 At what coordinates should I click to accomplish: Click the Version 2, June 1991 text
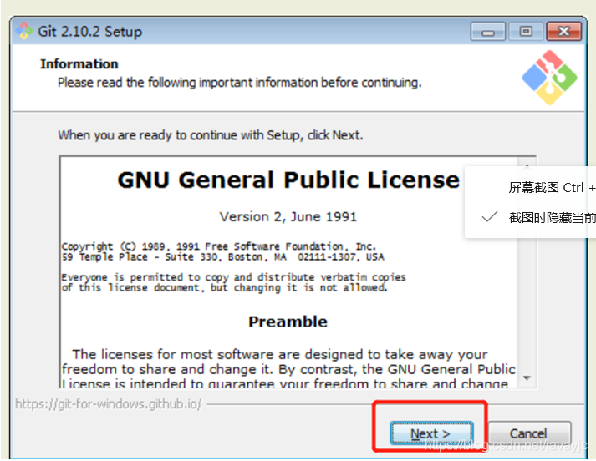point(288,217)
